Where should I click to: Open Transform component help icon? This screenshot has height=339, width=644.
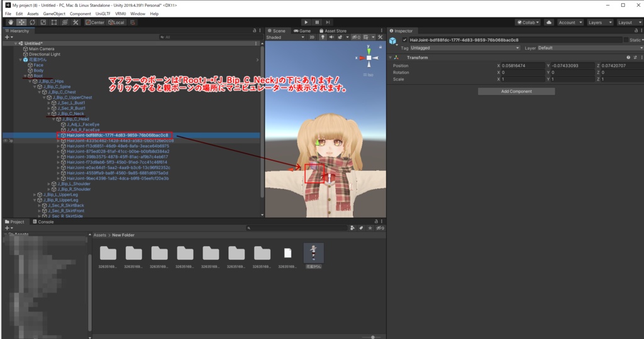coord(628,57)
